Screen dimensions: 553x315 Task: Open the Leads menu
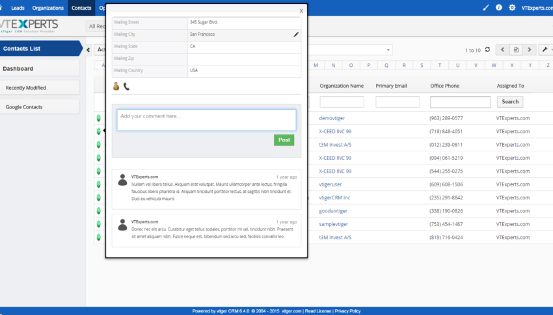(x=18, y=8)
